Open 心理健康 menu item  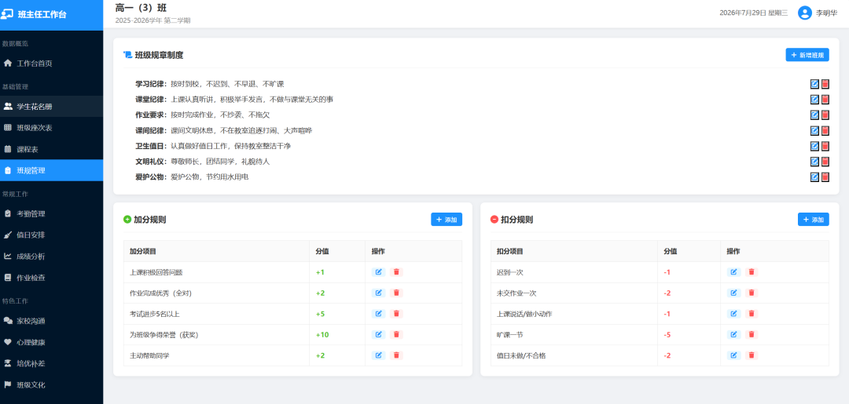click(51, 342)
